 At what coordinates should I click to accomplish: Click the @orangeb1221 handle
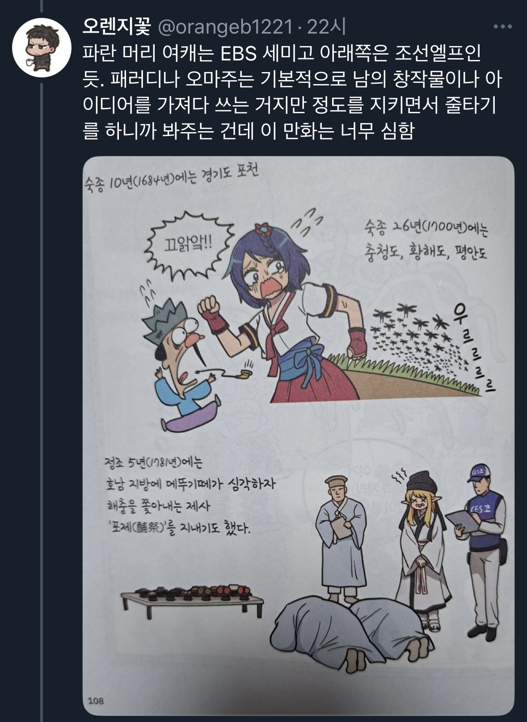point(226,28)
